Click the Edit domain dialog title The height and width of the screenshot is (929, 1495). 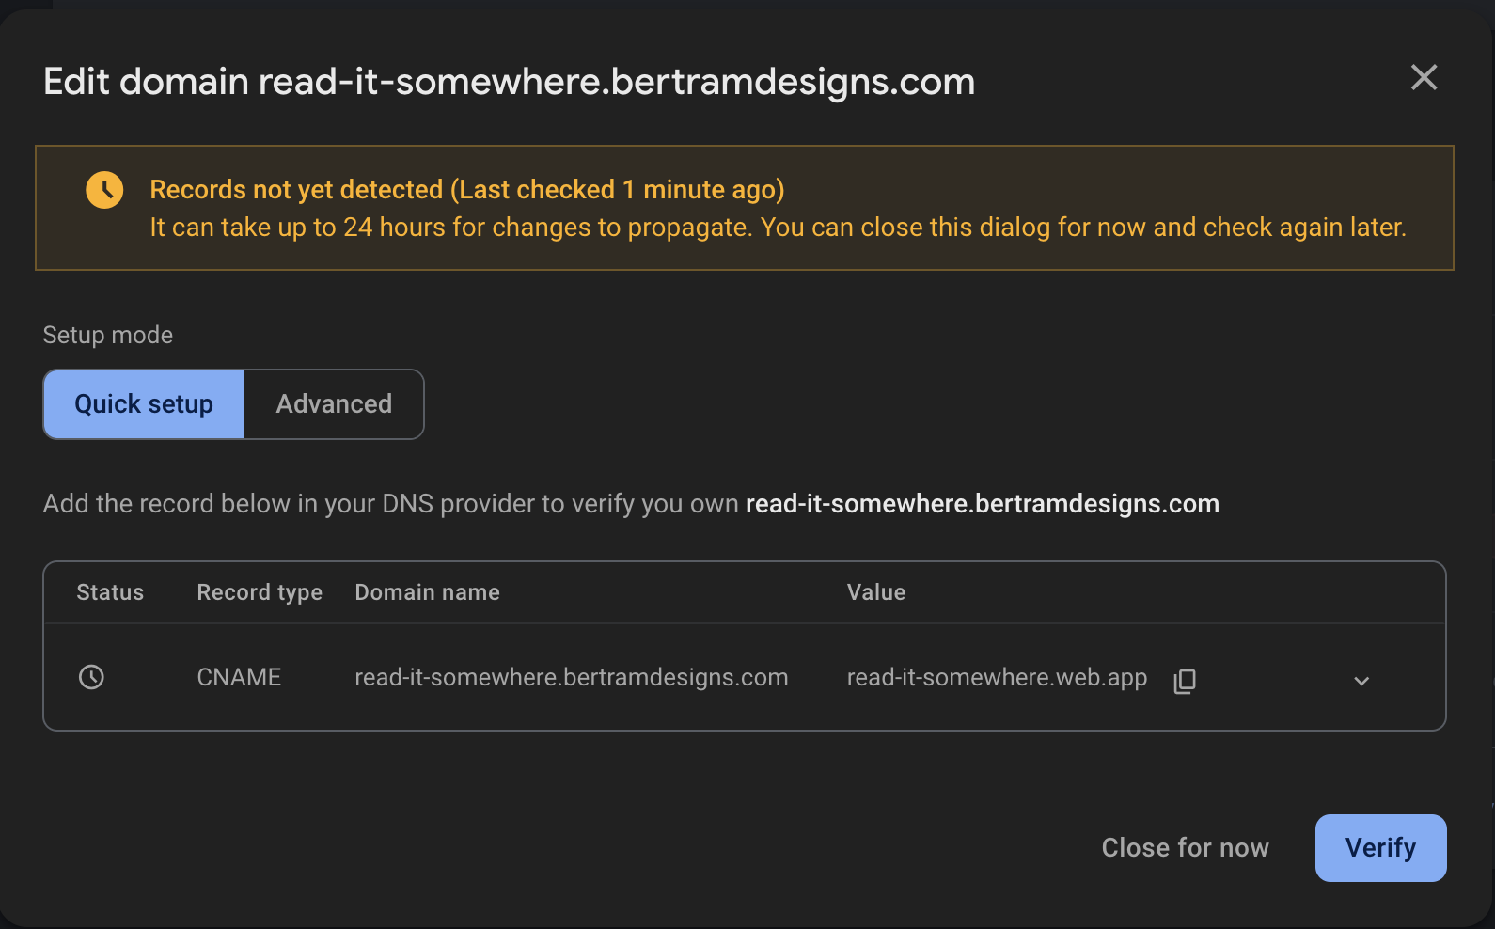509,82
